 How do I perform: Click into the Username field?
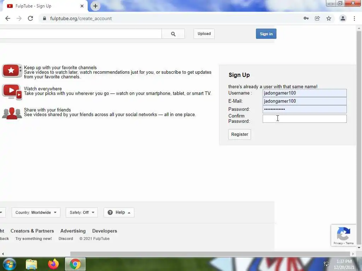pos(304,93)
